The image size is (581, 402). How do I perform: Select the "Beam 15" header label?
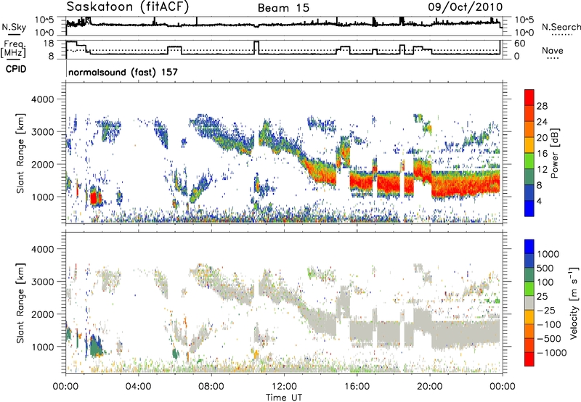tap(283, 8)
